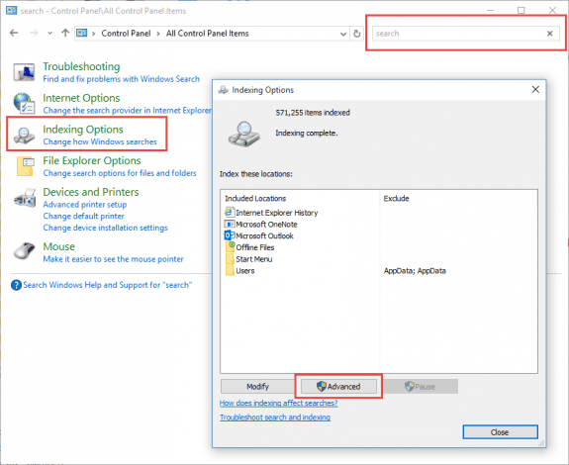Click All Control Panel Items breadcrumb
569x465 pixels.
[207, 34]
